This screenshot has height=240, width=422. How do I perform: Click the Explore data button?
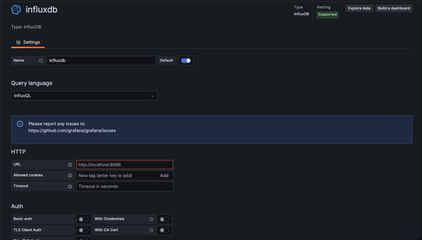pos(359,8)
